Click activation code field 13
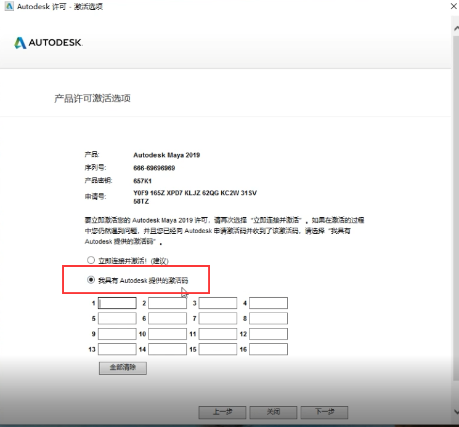This screenshot has width=459, height=427. [117, 349]
